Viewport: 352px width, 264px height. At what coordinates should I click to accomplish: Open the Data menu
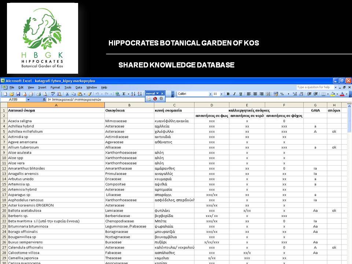coord(79,88)
